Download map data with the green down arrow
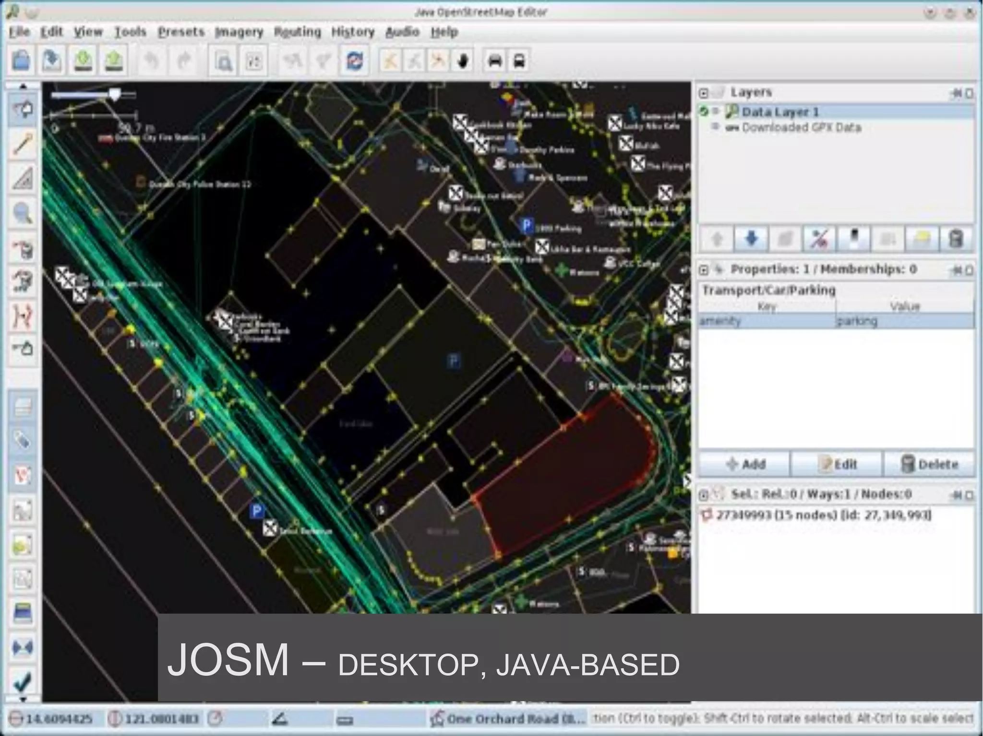Image resolution: width=983 pixels, height=736 pixels. [x=83, y=61]
